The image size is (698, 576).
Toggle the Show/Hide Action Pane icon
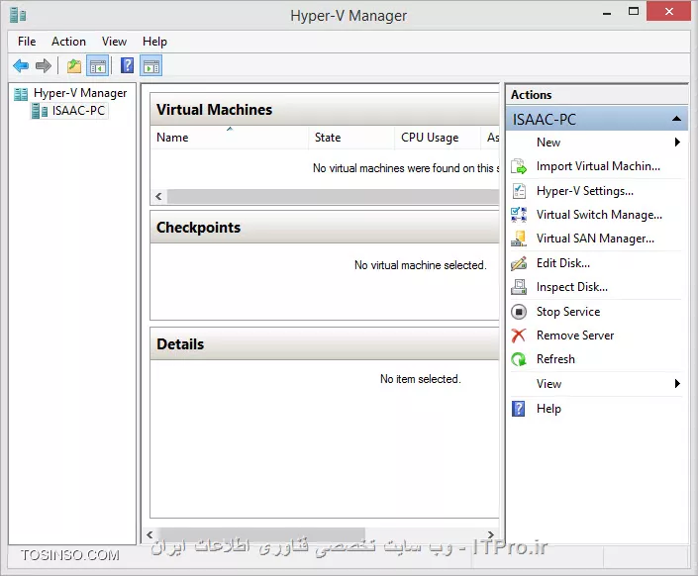click(x=150, y=66)
